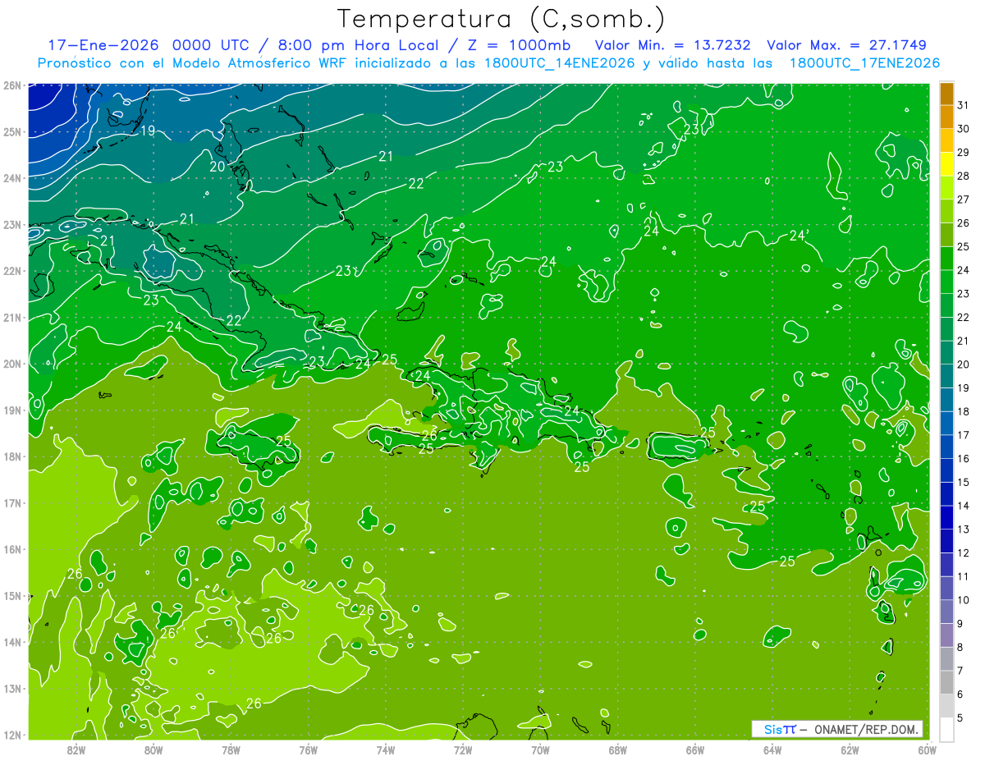Image resolution: width=985 pixels, height=761 pixels.
Task: Select the '23N' latitude axis label
Action: [x=11, y=224]
